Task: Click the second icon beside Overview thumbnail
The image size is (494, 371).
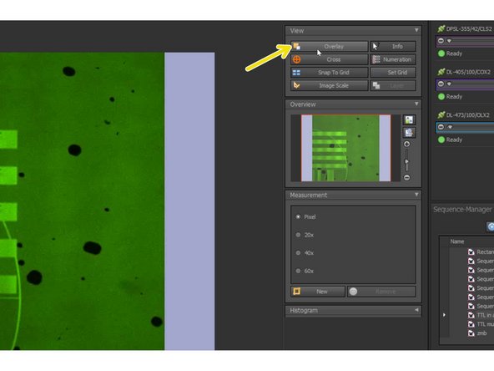Action: pyautogui.click(x=409, y=133)
